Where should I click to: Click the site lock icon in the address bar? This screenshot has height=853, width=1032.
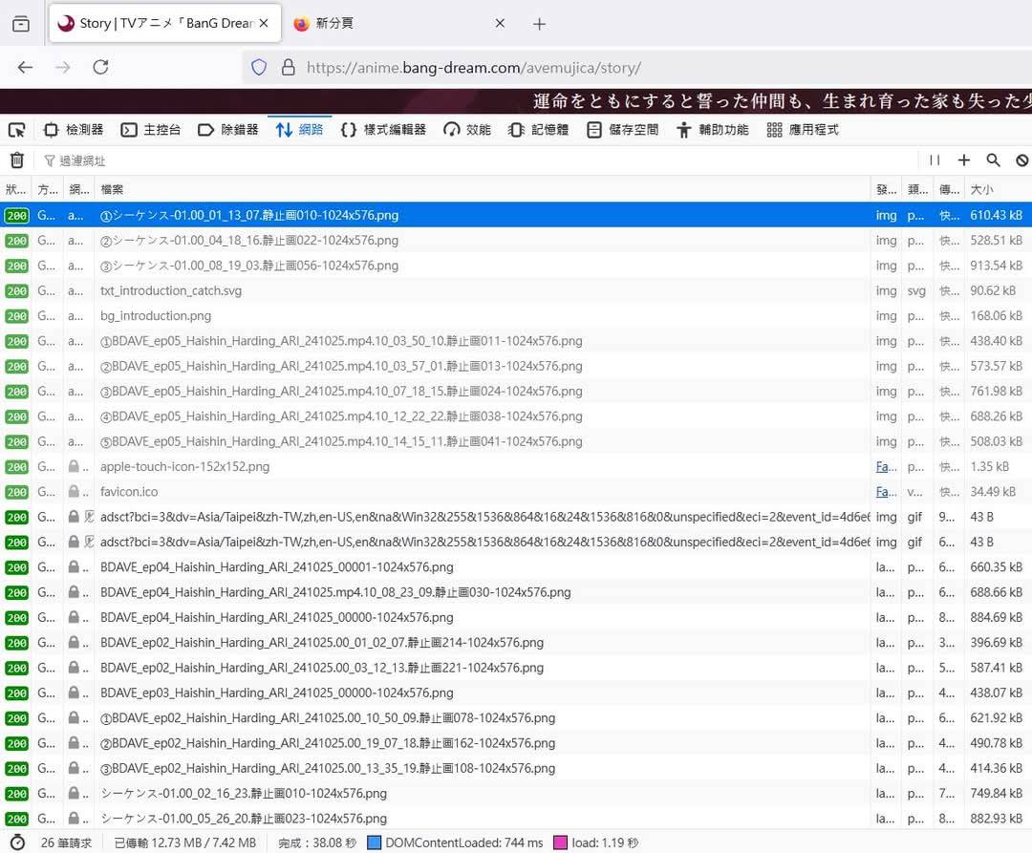[287, 68]
